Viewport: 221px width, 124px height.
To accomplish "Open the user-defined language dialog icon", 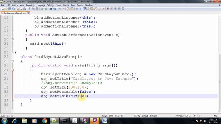I will point(88,9).
